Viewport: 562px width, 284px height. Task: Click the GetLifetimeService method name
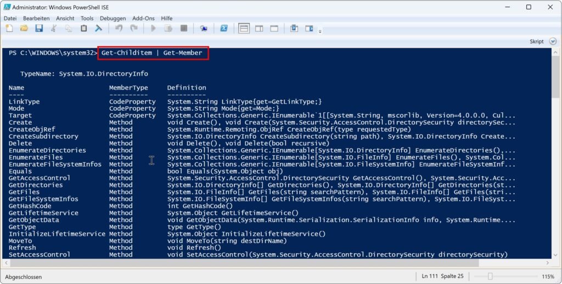pyautogui.click(x=43, y=213)
